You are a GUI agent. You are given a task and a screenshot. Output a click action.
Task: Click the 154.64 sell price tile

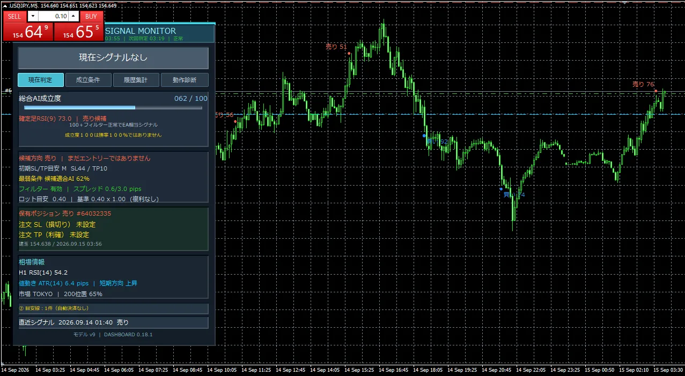click(28, 31)
